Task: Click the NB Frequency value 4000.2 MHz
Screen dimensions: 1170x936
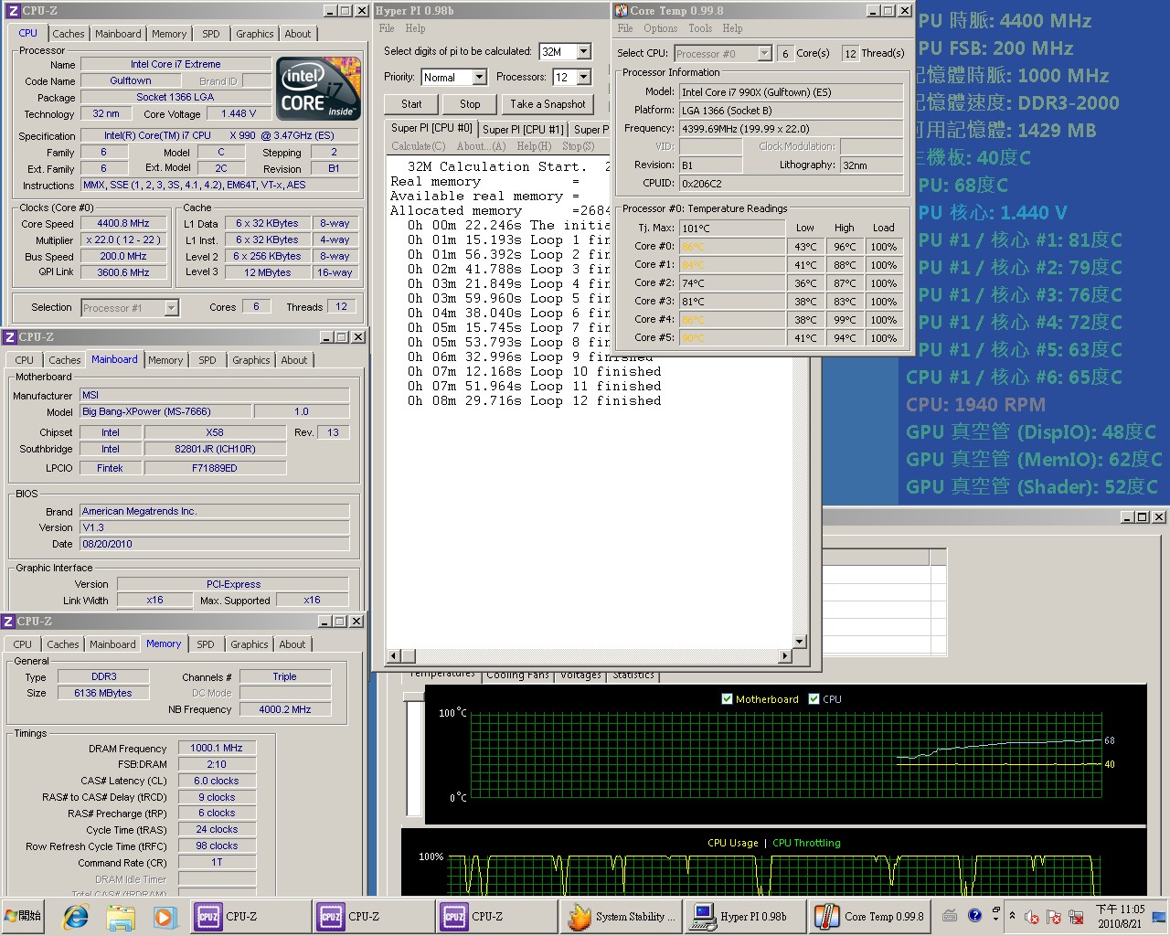Action: coord(285,710)
